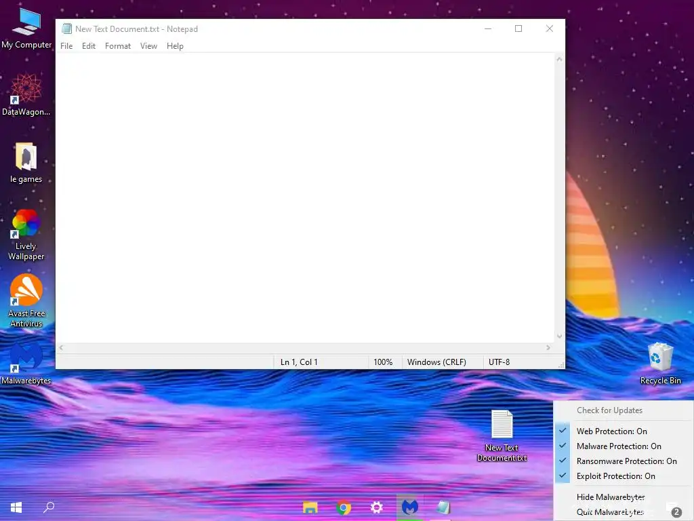This screenshot has width=694, height=521.
Task: Maximize the Notepad window
Action: (x=518, y=28)
